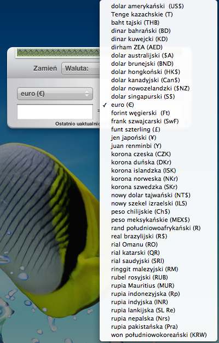Select dolar nowozelandzki ($NZ)
This screenshot has width=219, height=343.
click(x=158, y=88)
